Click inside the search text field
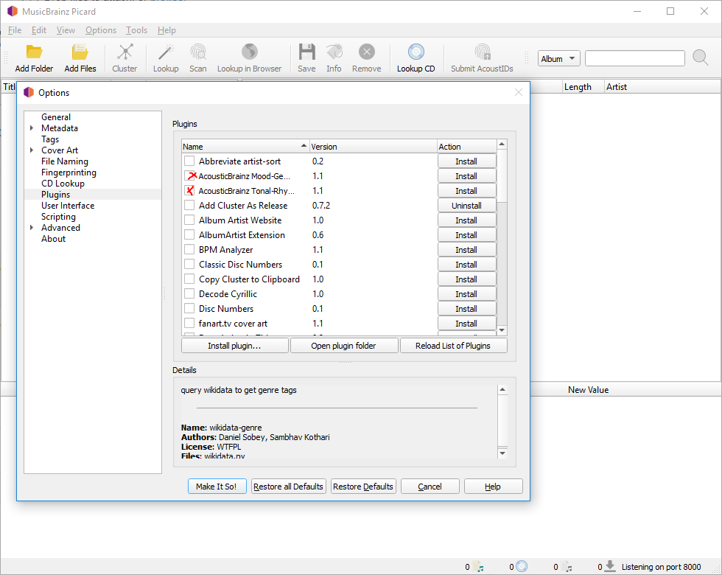This screenshot has width=722, height=575. coord(635,58)
